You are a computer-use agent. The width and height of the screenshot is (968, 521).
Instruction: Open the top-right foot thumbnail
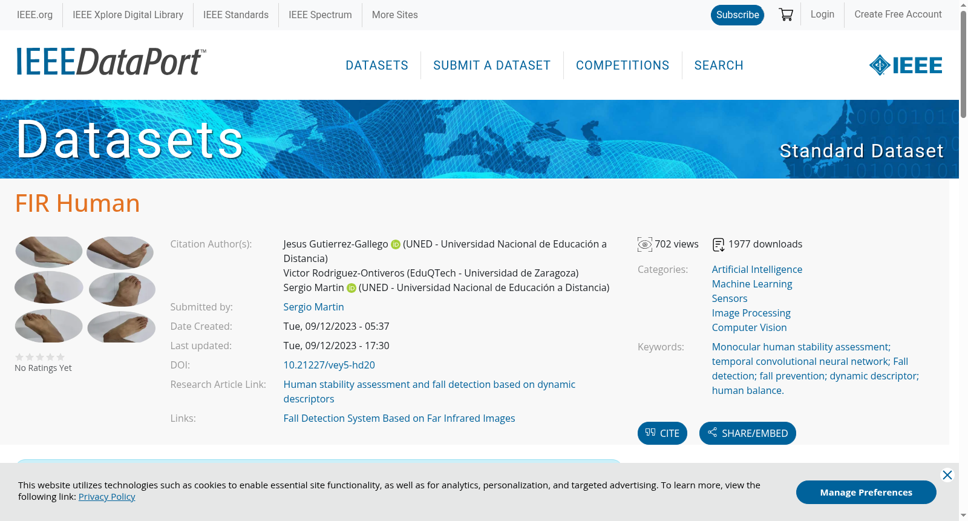(120, 253)
